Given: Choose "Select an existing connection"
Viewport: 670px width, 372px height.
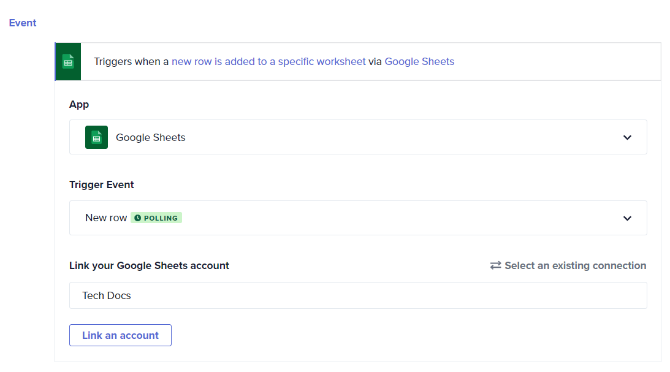Looking at the screenshot, I should [575, 265].
